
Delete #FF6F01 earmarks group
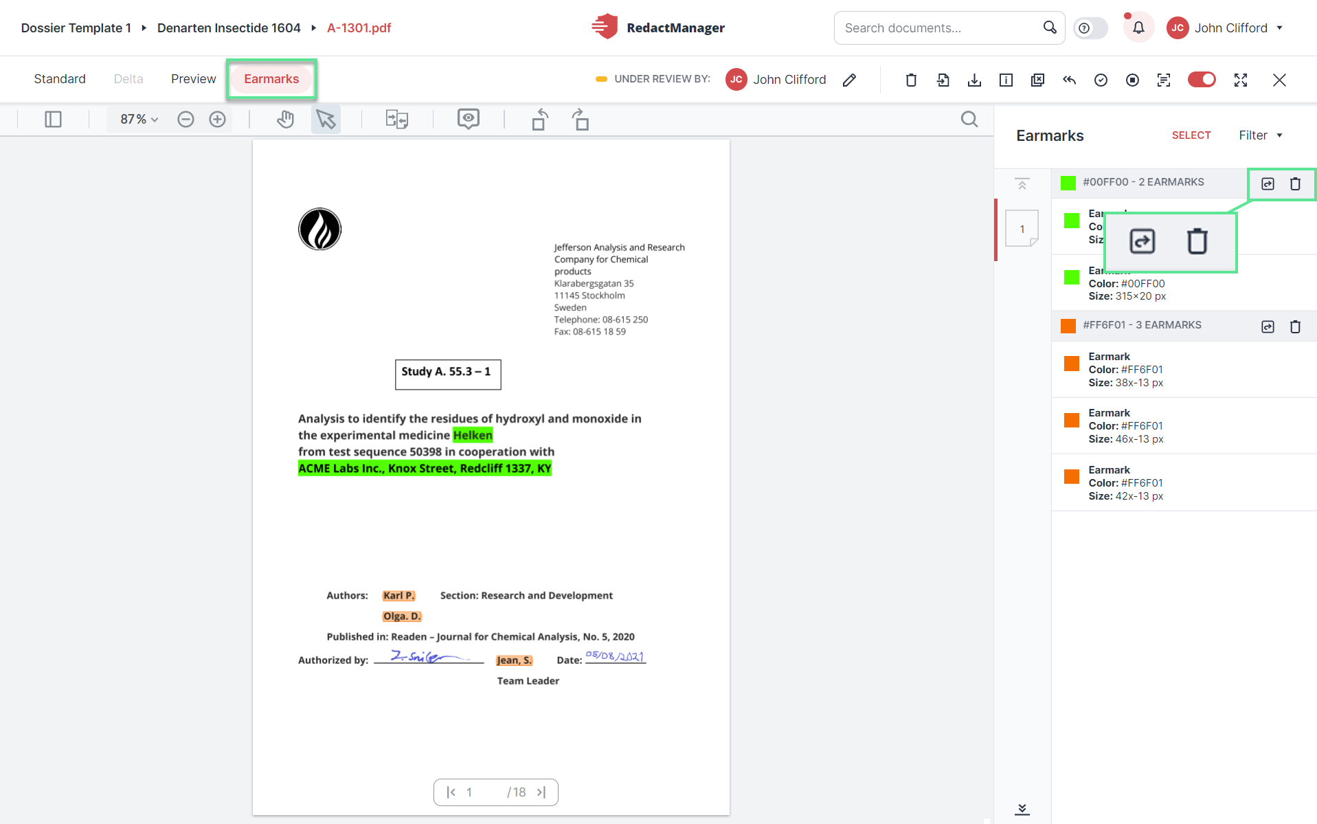[1295, 326]
